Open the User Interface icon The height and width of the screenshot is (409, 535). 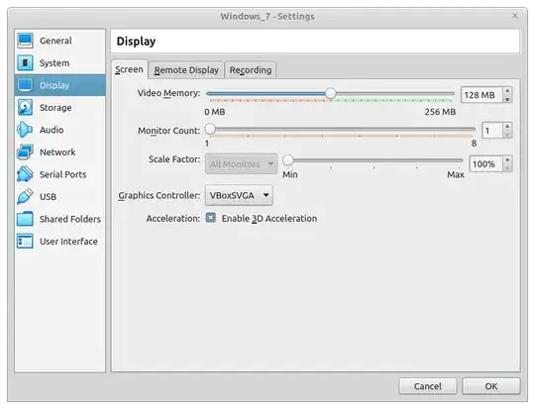pyautogui.click(x=25, y=242)
